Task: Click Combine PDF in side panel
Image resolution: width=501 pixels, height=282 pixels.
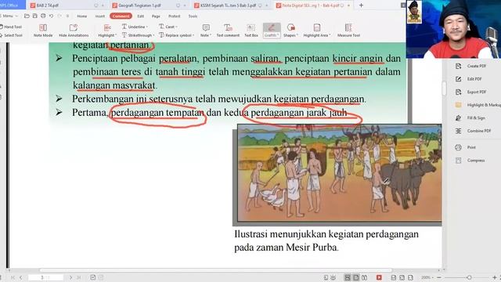Action: 473,131
